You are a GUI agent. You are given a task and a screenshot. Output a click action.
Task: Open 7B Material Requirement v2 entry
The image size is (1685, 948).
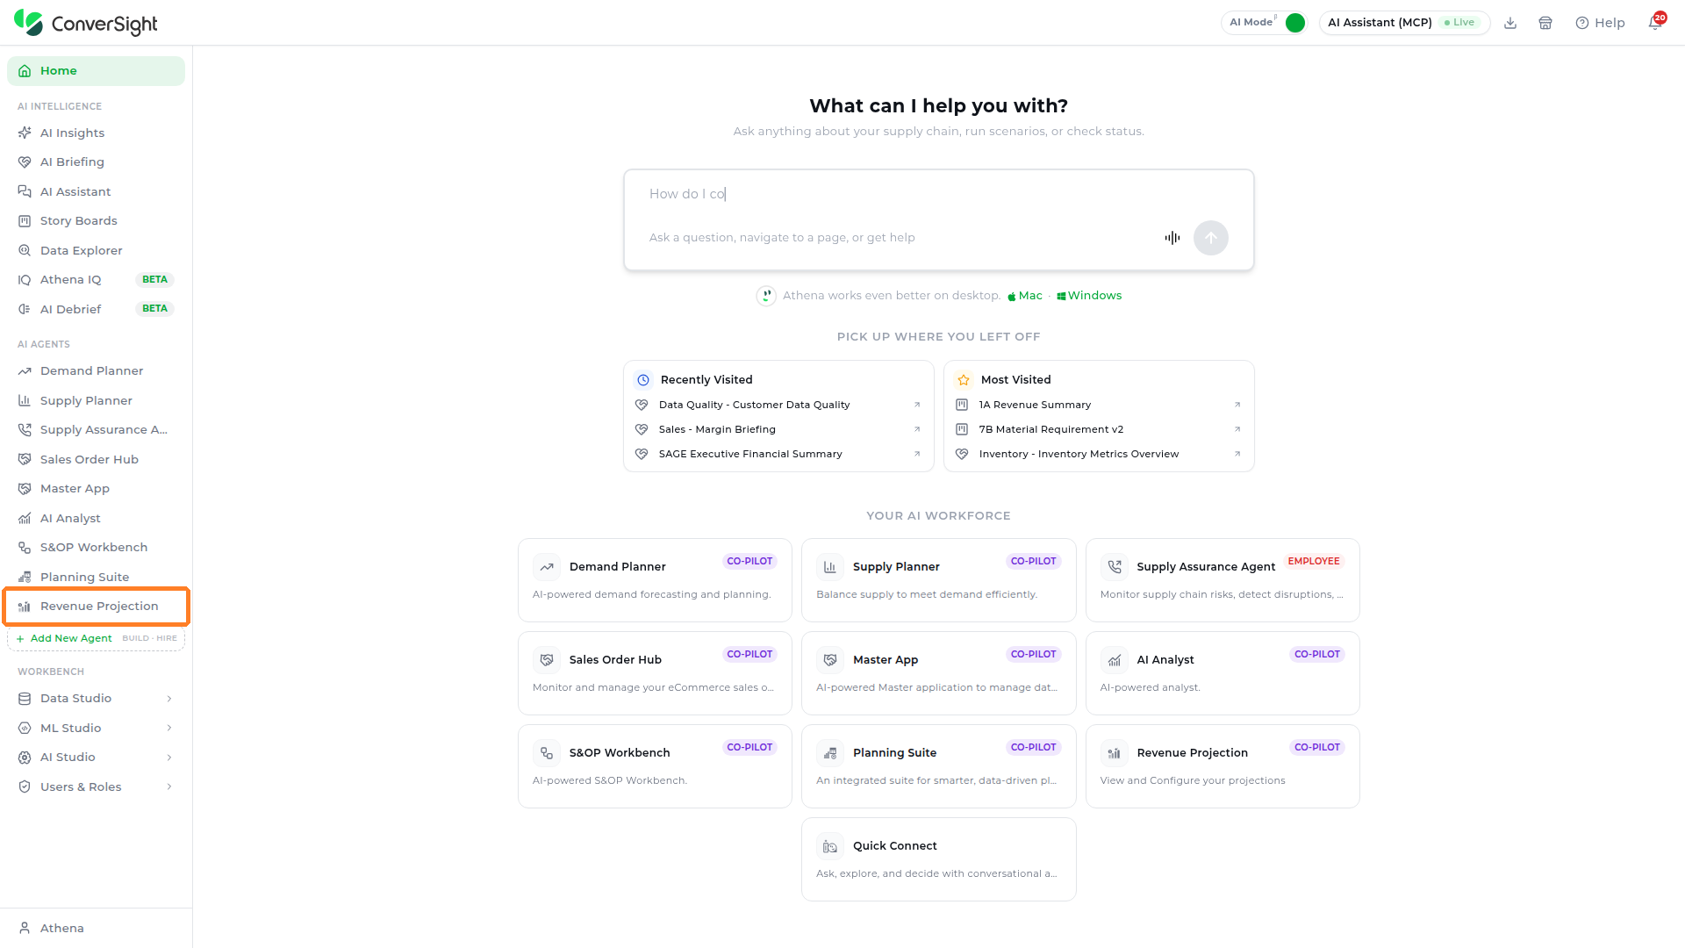point(1099,429)
